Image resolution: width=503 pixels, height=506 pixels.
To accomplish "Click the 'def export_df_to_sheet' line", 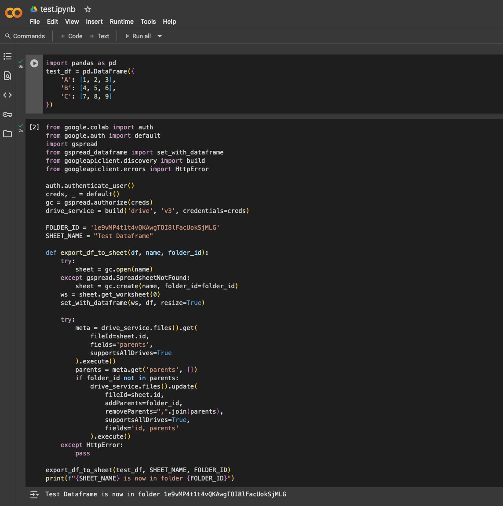I will (127, 253).
